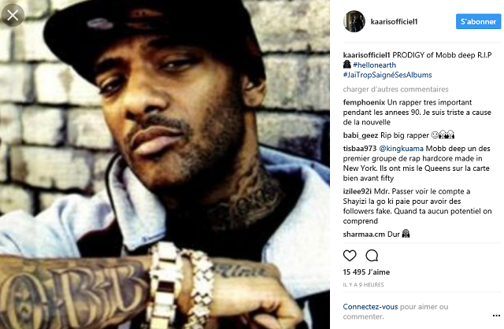
Task: Follow the Connectez-vous login link
Action: point(370,307)
